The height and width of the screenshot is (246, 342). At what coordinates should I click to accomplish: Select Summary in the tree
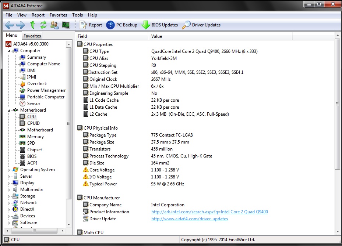point(37,57)
